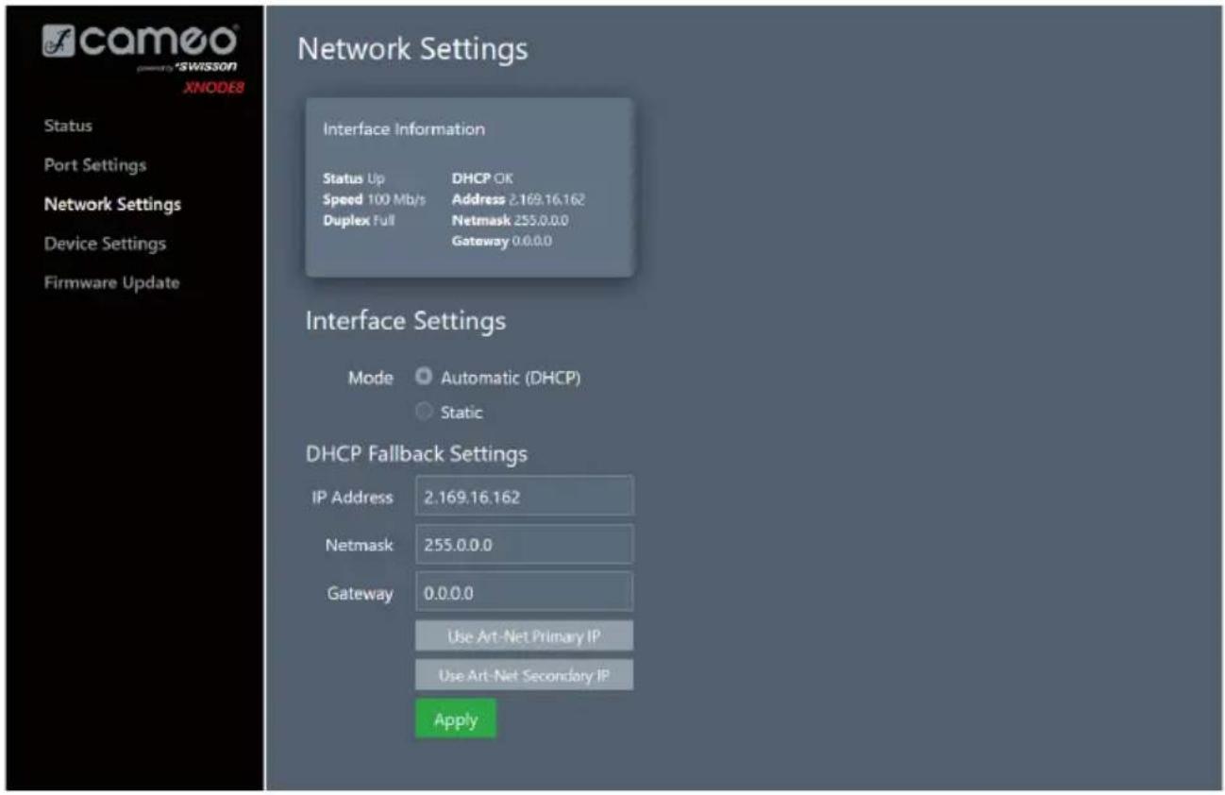Choose the Static mode radio button

pos(424,412)
